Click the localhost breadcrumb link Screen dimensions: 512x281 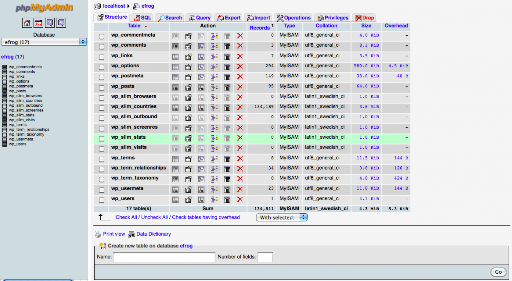click(114, 6)
